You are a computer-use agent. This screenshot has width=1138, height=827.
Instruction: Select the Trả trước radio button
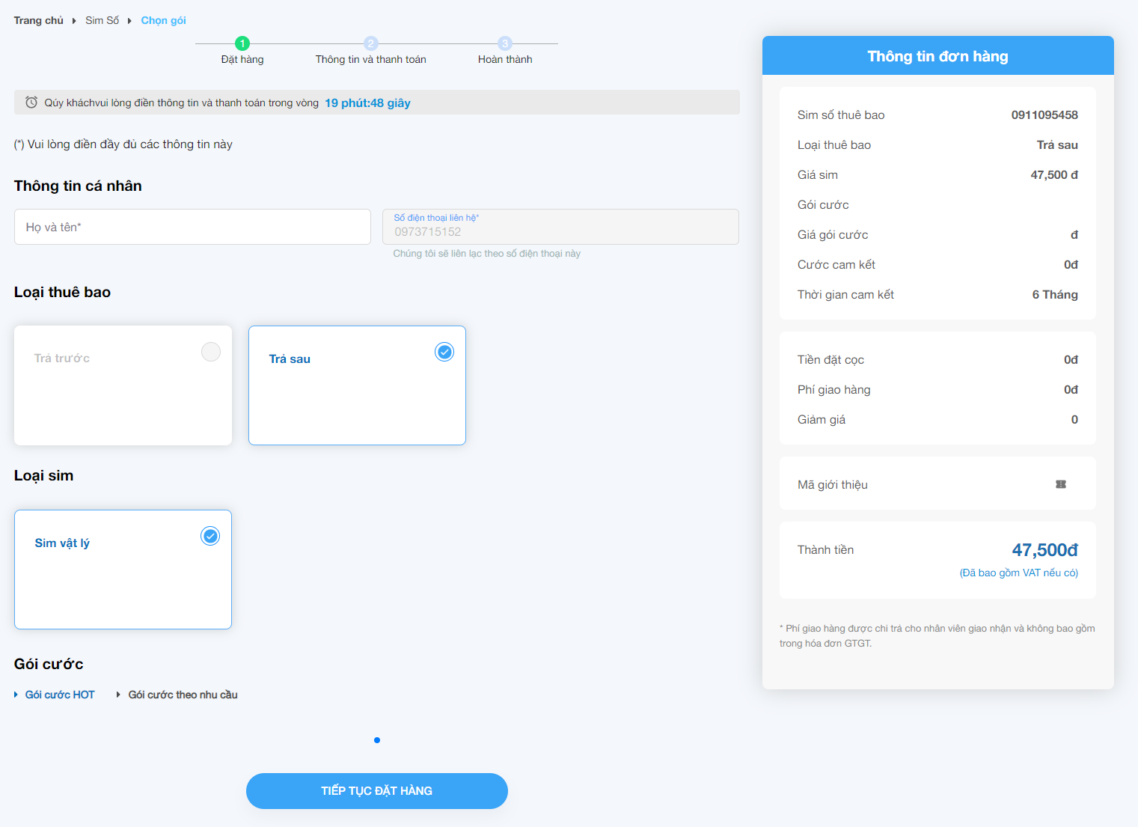(211, 352)
